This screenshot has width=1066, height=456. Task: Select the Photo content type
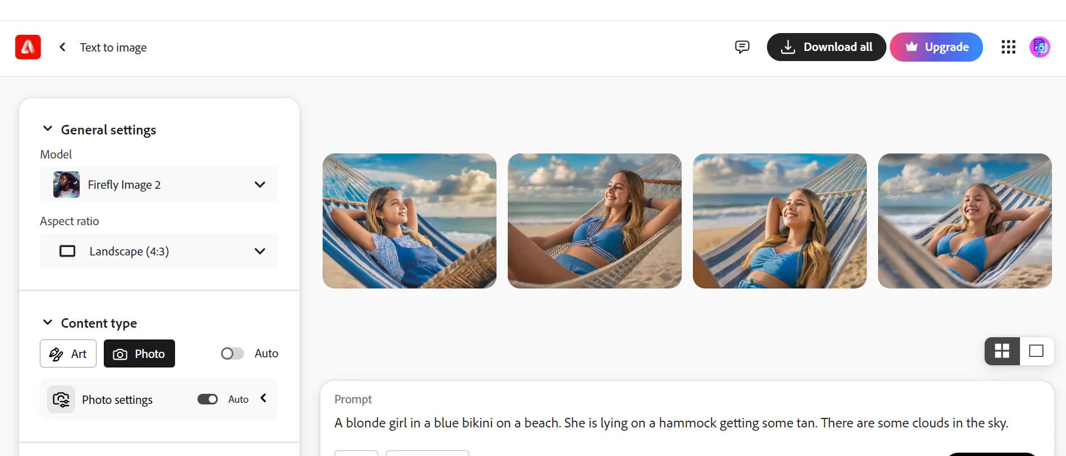click(139, 353)
